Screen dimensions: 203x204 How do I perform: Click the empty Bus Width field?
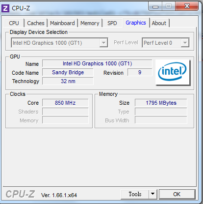(x=161, y=120)
